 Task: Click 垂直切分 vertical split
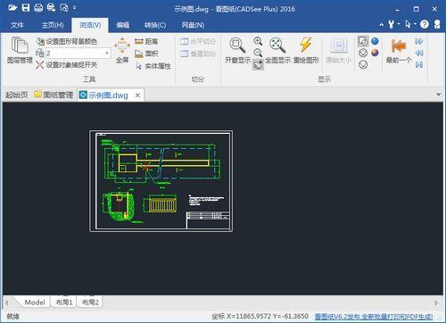[x=197, y=54]
